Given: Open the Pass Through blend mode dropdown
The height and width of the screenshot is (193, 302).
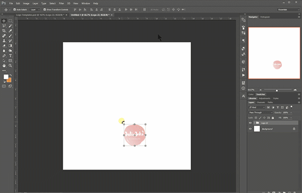Looking at the screenshot, I should point(261,113).
